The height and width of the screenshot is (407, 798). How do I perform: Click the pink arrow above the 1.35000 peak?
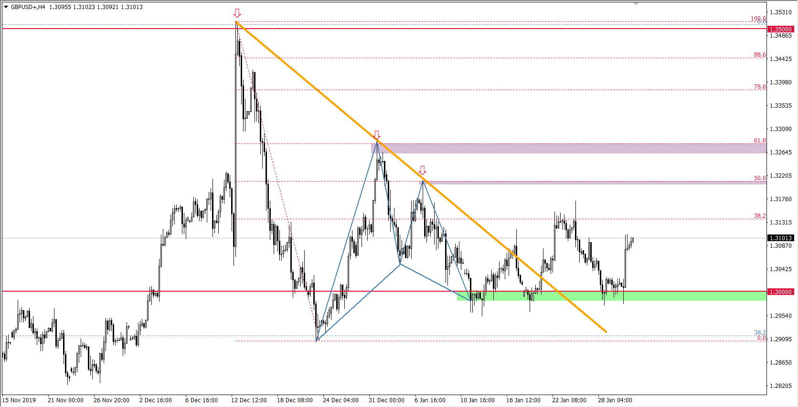tap(237, 13)
